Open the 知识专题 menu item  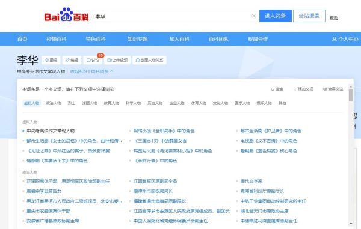click(x=137, y=39)
